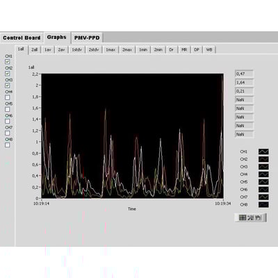Uncheck the CH3 channel checkbox

point(8,85)
